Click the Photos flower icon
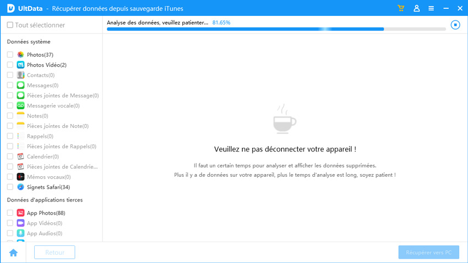468x263 pixels. coord(20,54)
